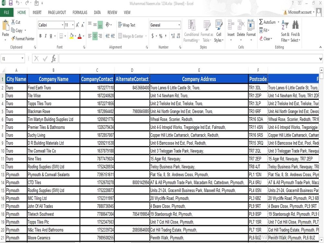The height and width of the screenshot is (243, 324).
Task: Open Format as Table gallery
Action: [x=207, y=31]
